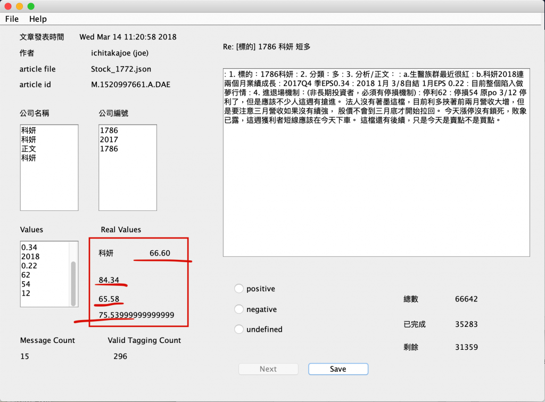Click the completed count 35283
The width and height of the screenshot is (545, 402).
[x=466, y=324]
